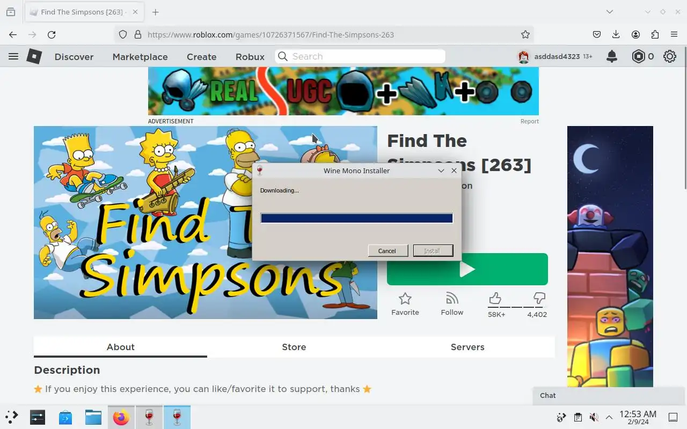Open Firefox account icon

click(x=635, y=34)
